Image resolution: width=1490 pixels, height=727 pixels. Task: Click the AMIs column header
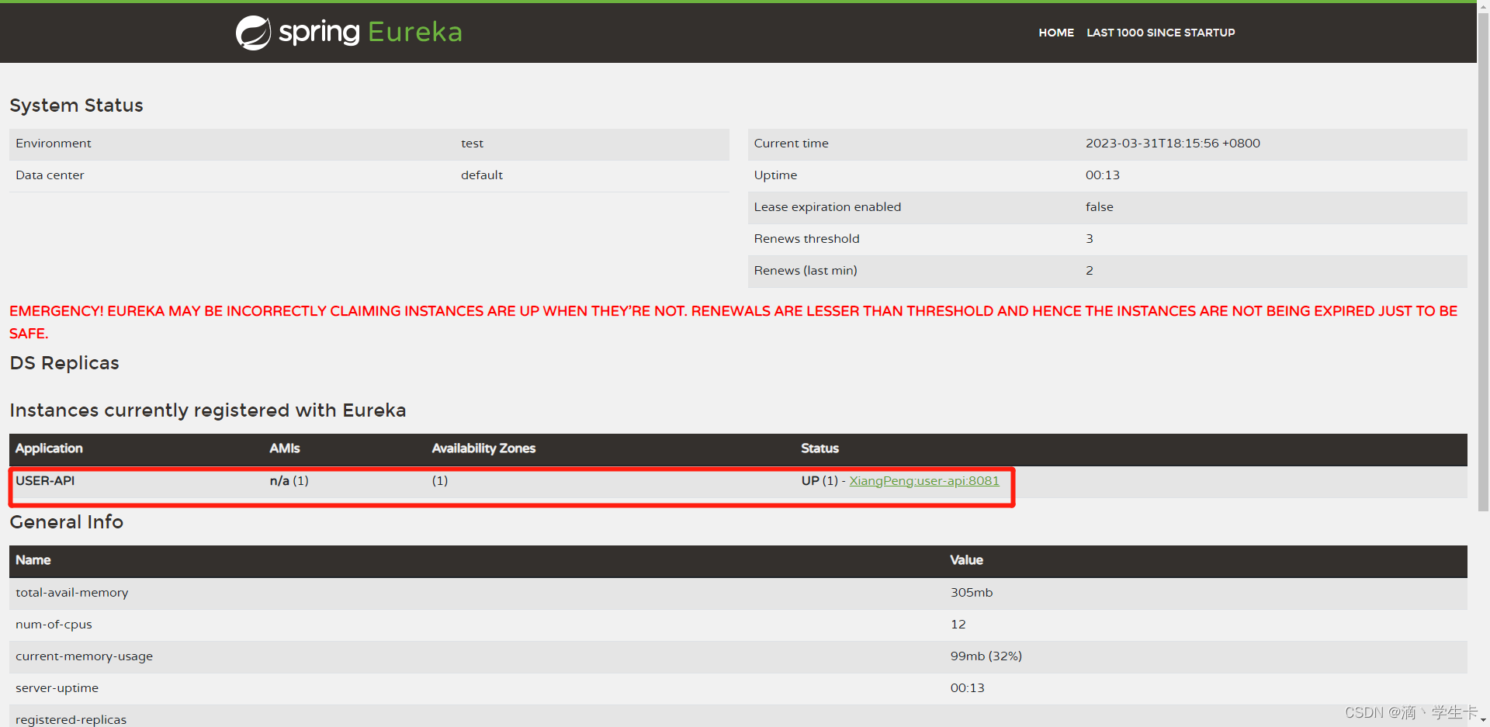click(285, 448)
